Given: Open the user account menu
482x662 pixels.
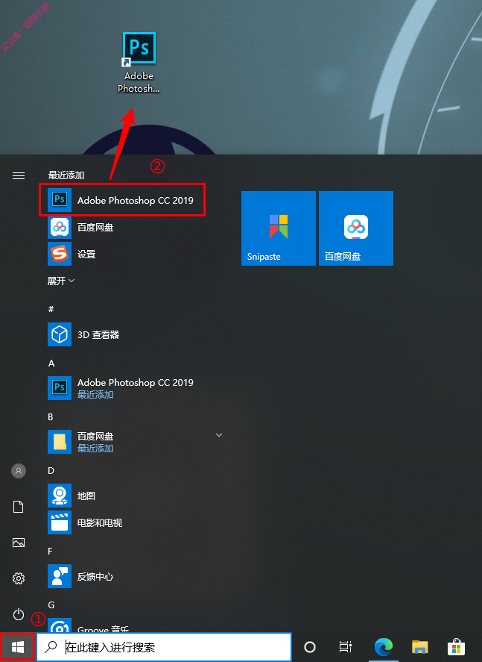Looking at the screenshot, I should [x=19, y=471].
